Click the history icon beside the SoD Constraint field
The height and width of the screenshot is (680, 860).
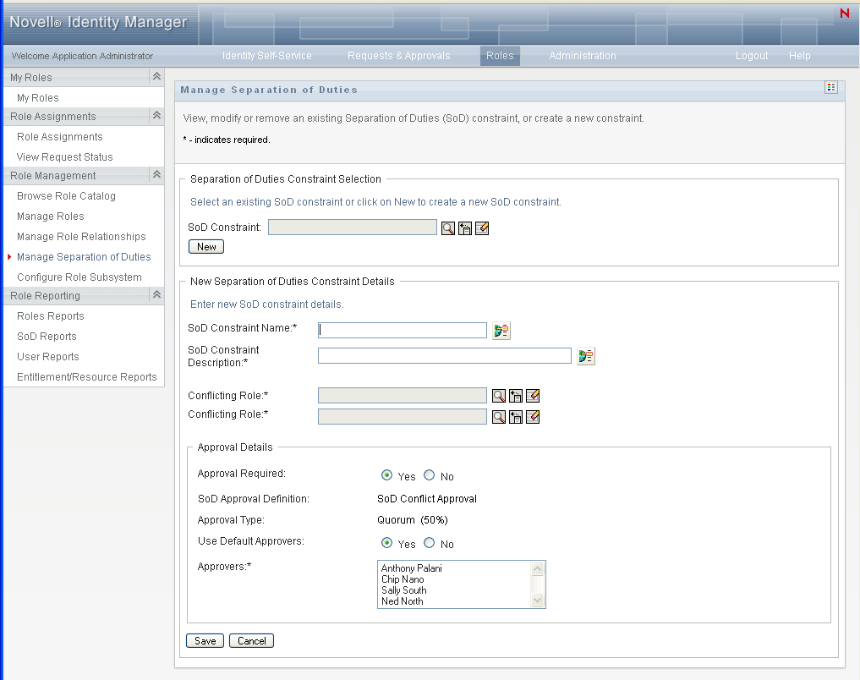point(465,228)
